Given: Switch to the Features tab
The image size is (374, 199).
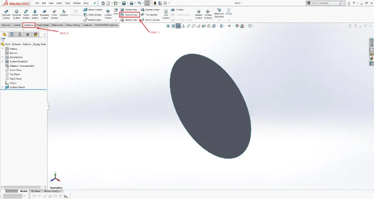Looking at the screenshot, I should tap(6, 25).
